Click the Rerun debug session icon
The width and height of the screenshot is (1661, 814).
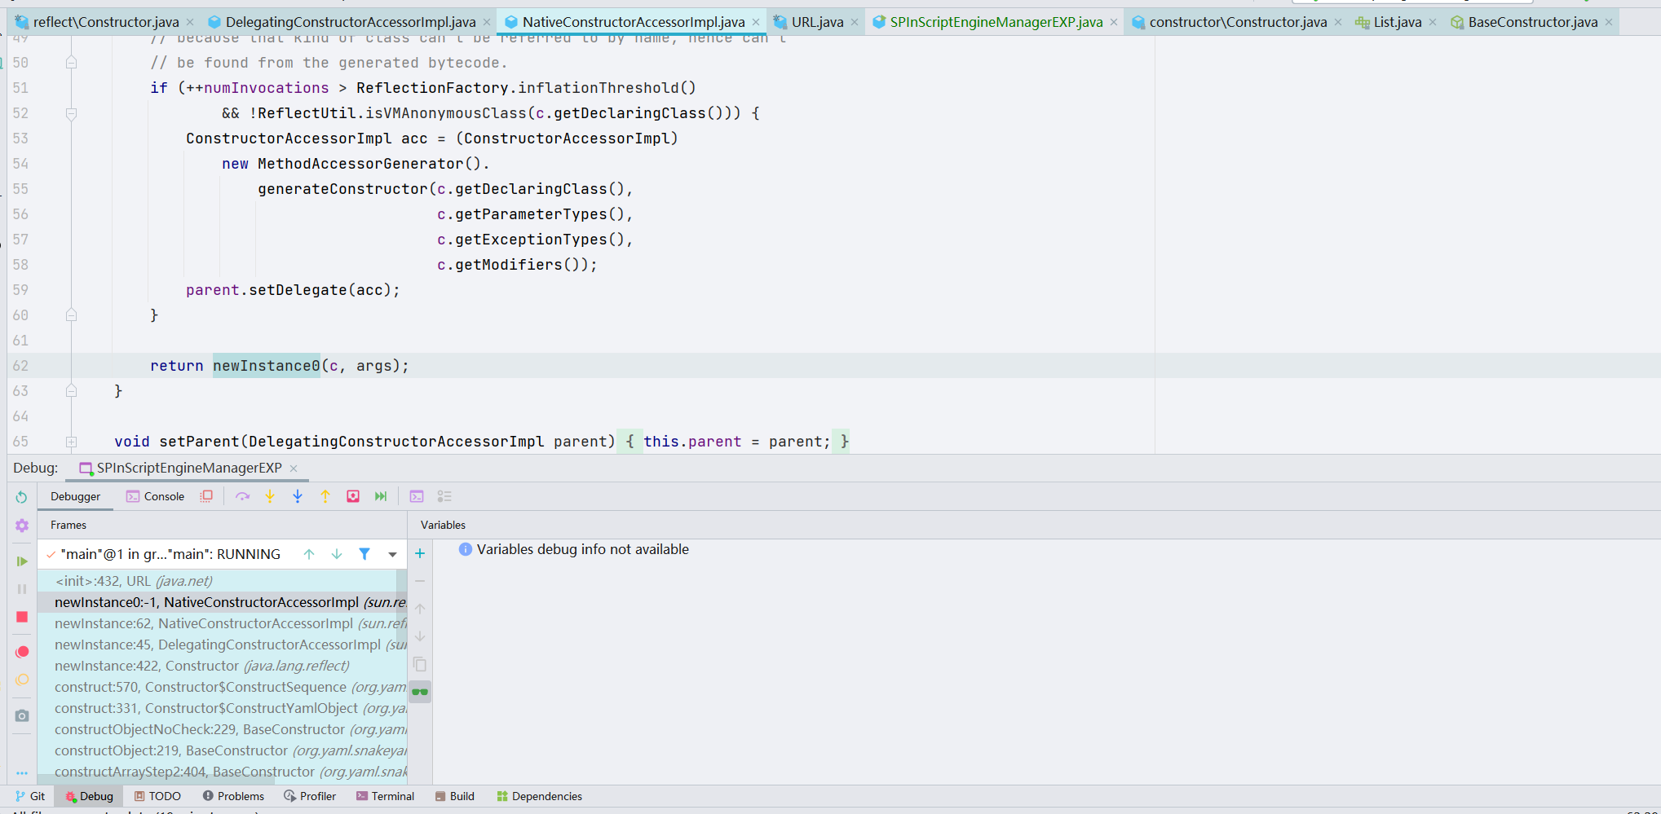(x=22, y=497)
